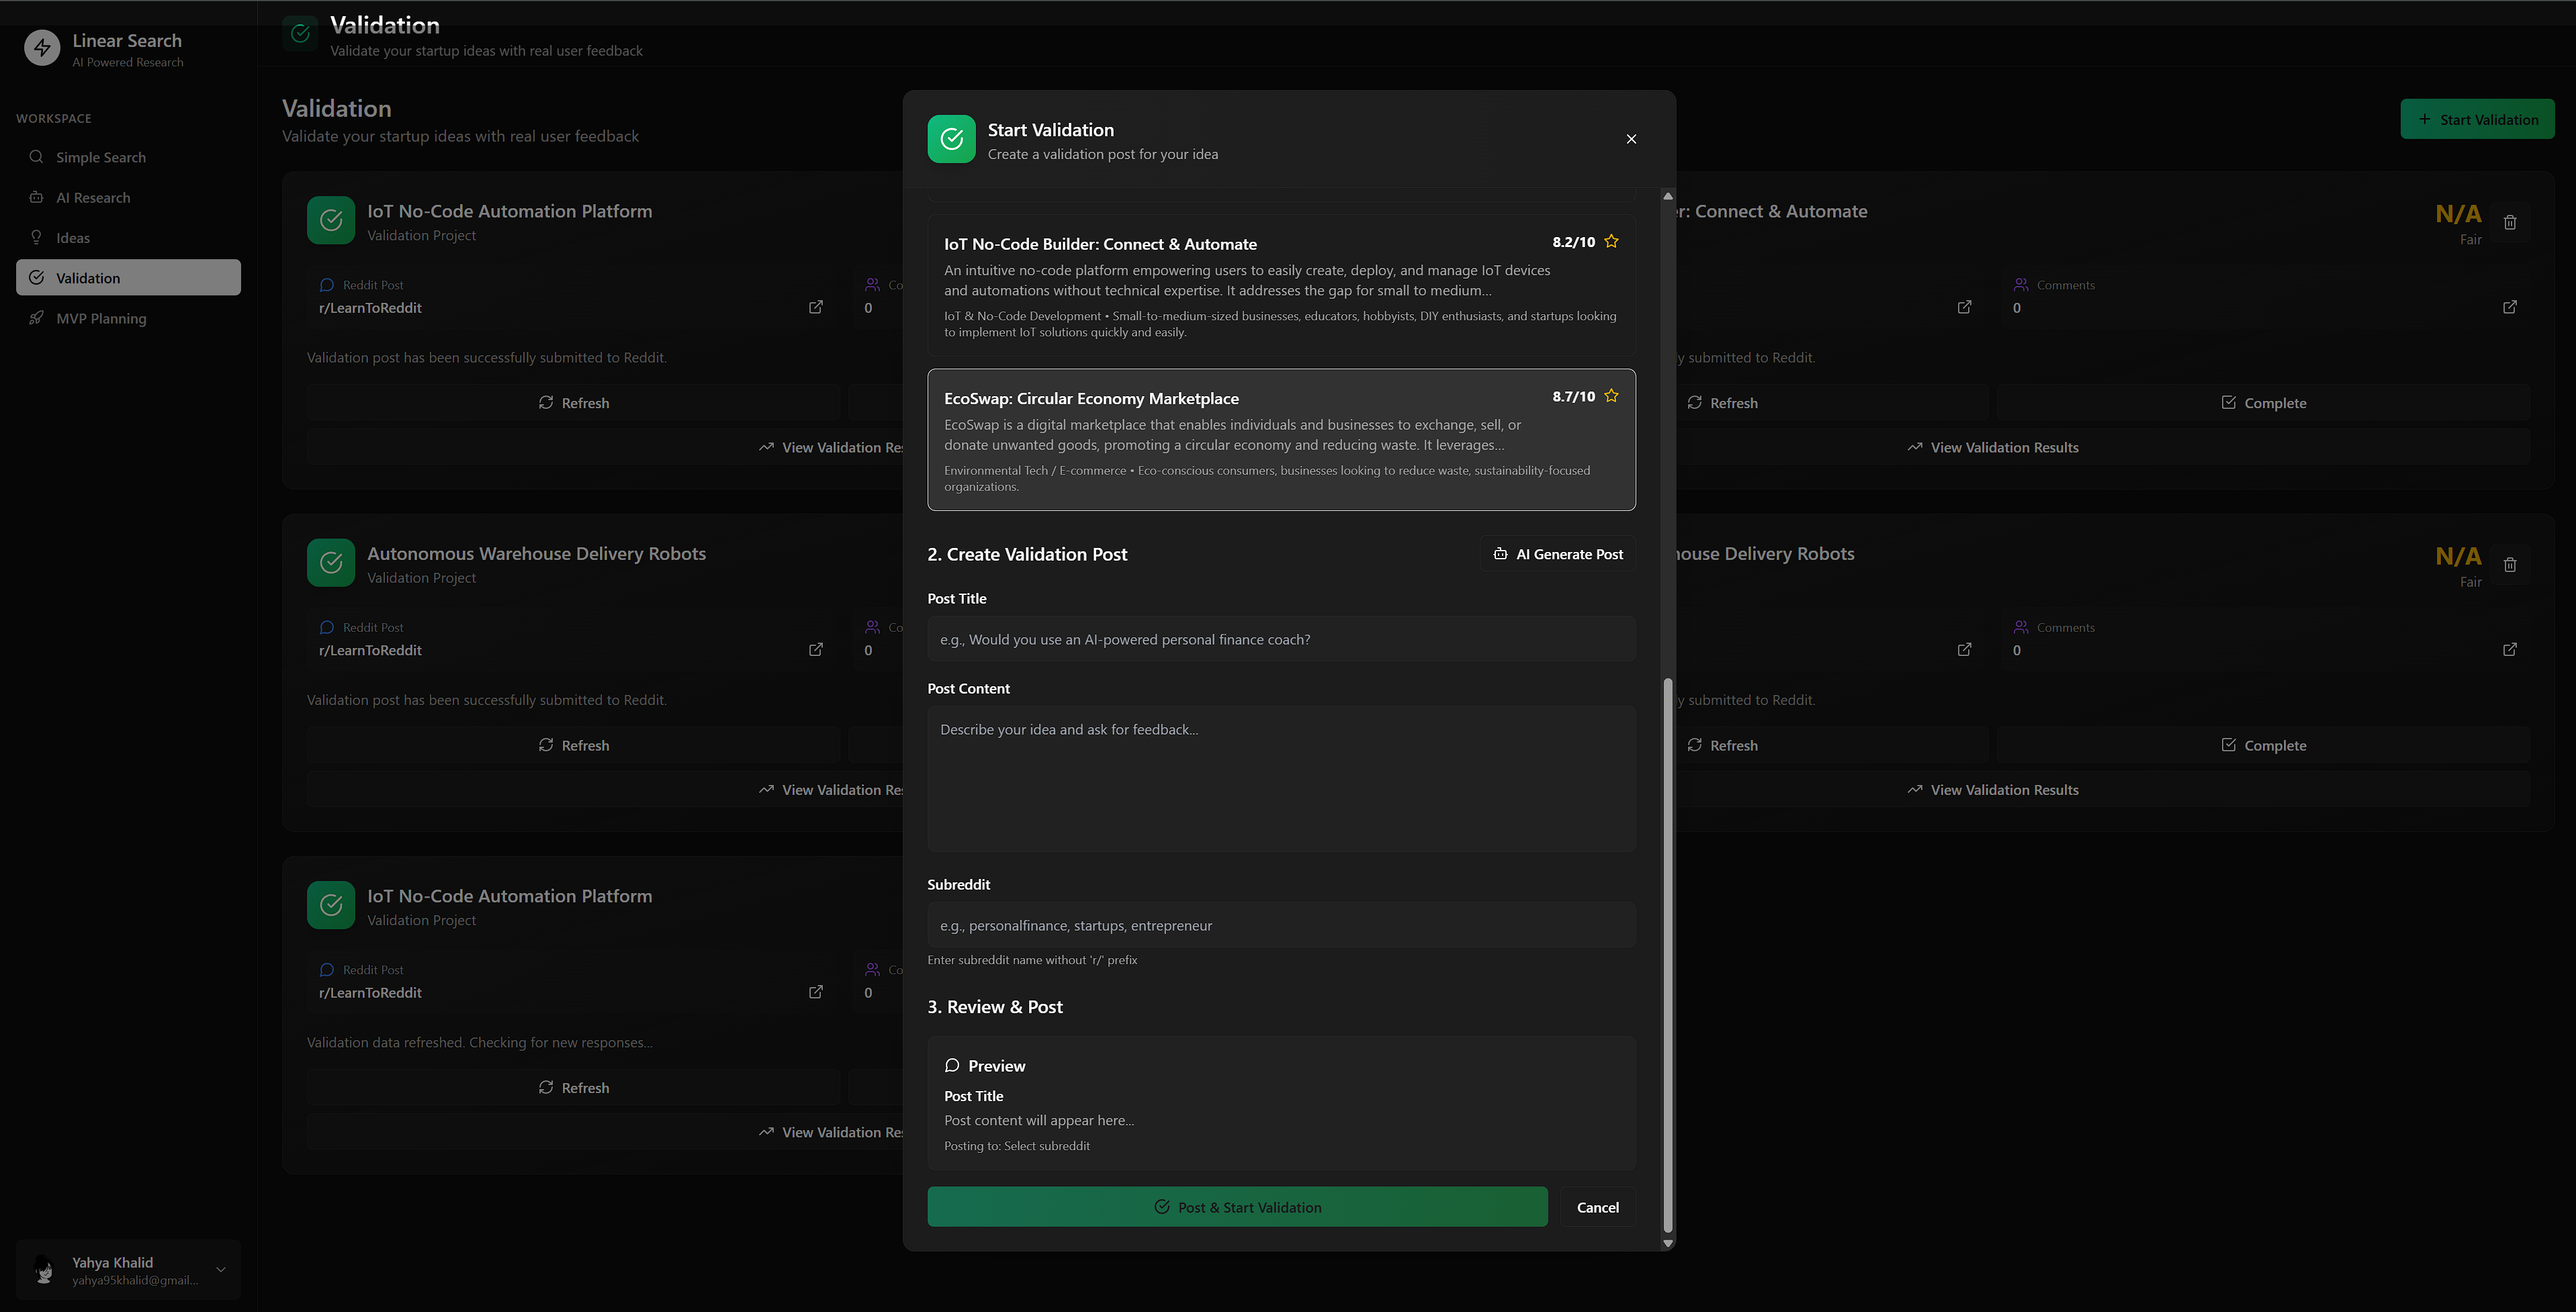
Task: Open the Ideas sidebar item
Action: point(73,238)
